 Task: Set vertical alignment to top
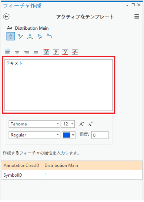(46, 52)
